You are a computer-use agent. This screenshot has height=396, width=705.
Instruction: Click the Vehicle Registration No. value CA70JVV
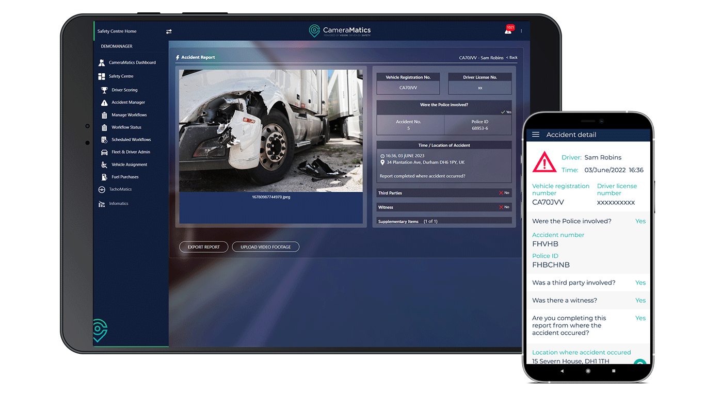[408, 88]
